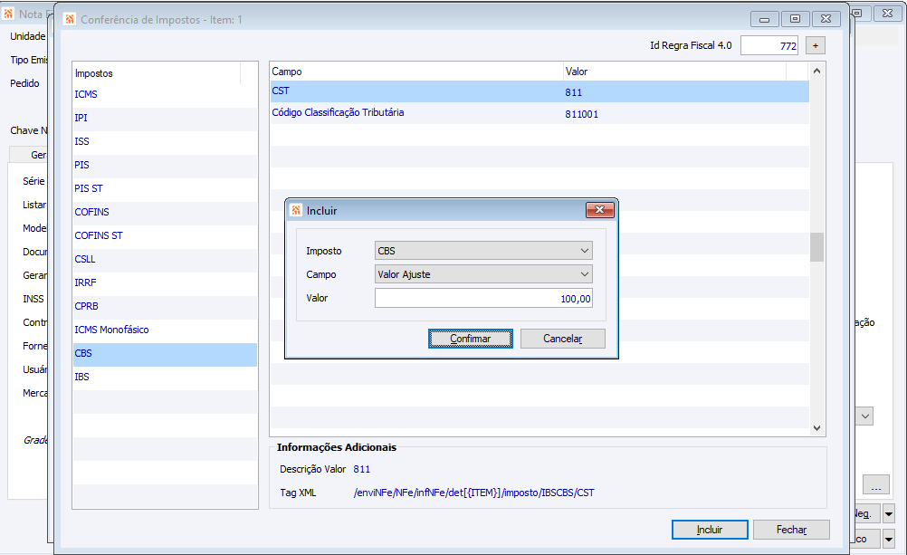
Task: Select CSLL in the Impostos list
Action: coord(165,259)
